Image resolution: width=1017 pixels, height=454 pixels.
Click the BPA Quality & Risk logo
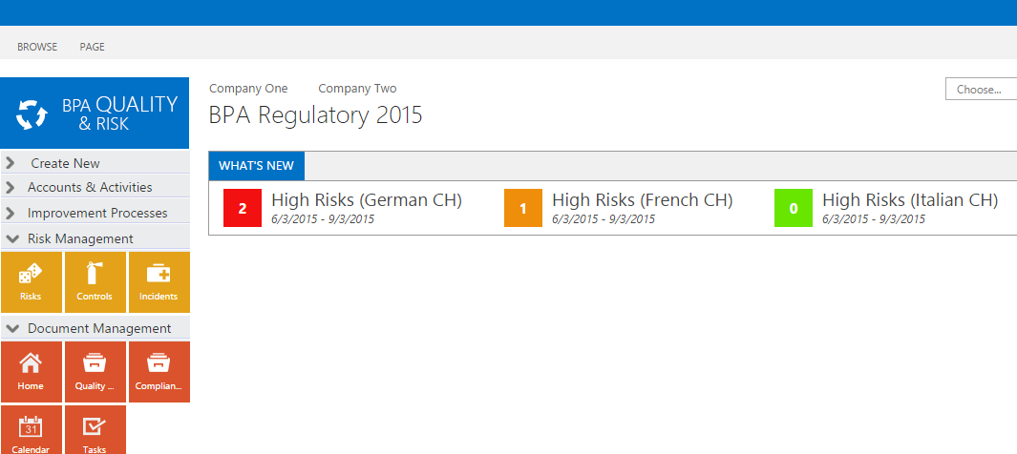coord(95,113)
